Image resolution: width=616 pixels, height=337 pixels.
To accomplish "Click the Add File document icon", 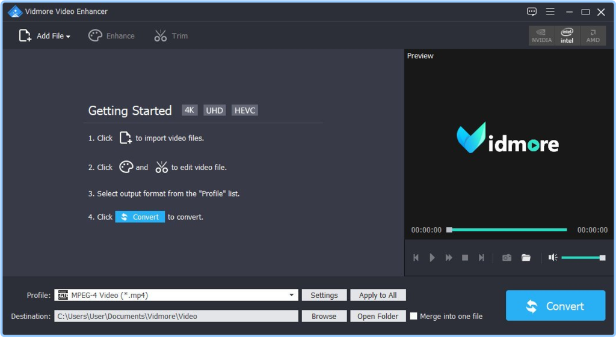I will click(x=25, y=35).
